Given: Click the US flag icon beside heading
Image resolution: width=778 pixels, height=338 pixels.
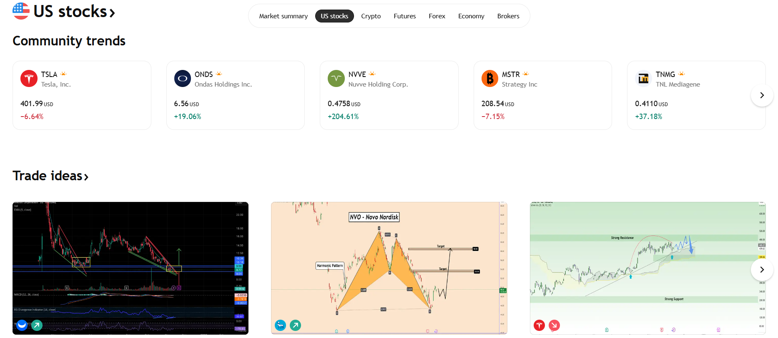Looking at the screenshot, I should pos(21,11).
